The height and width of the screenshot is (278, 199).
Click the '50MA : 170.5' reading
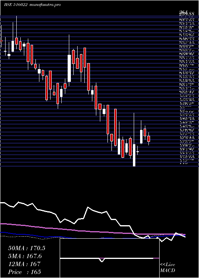[27, 248]
